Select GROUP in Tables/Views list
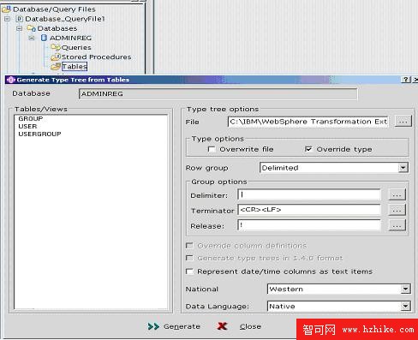 [31, 118]
